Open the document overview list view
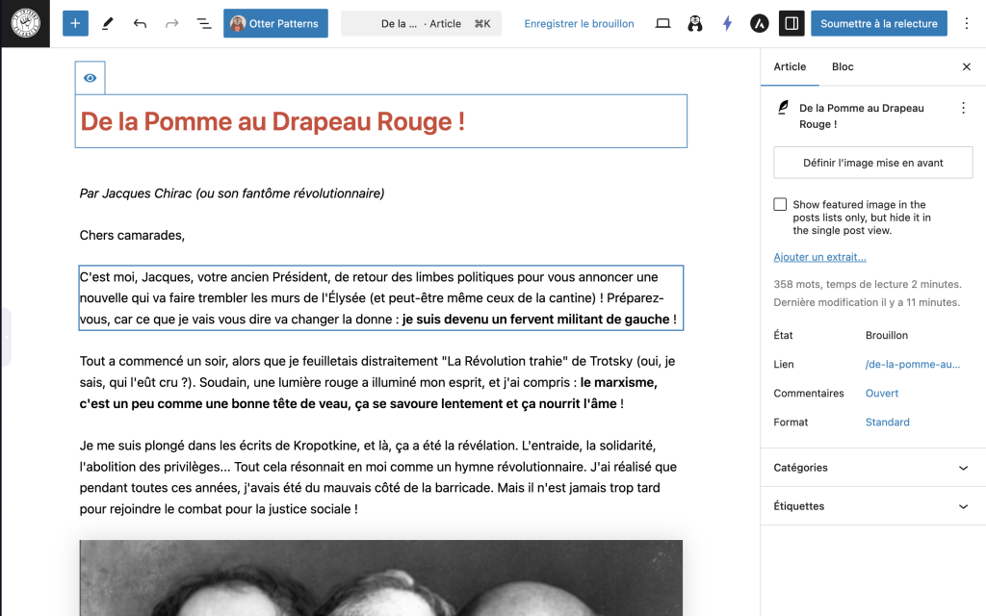 click(204, 23)
